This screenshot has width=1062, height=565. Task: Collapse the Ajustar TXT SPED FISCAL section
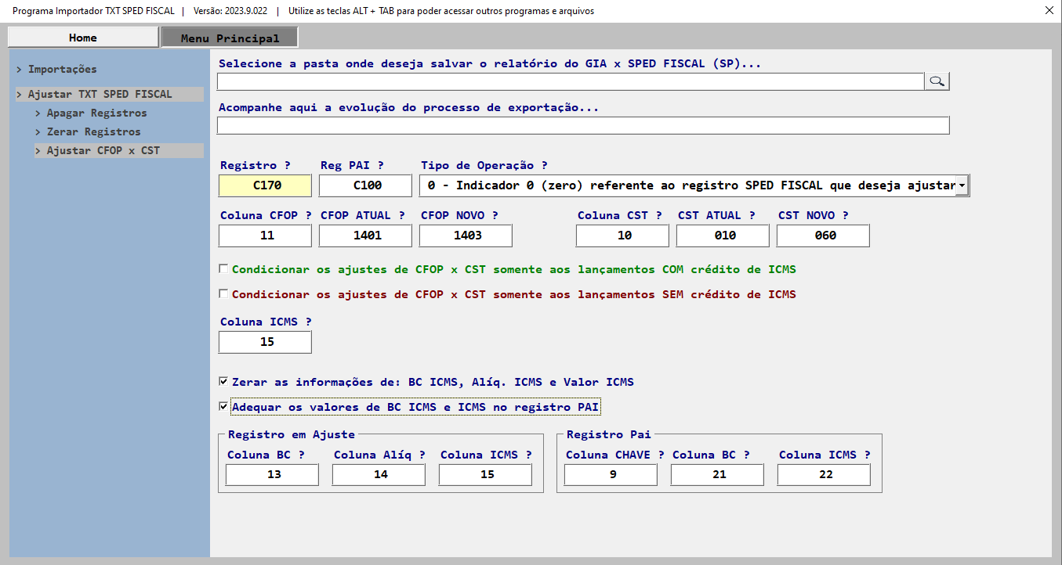[x=100, y=94]
